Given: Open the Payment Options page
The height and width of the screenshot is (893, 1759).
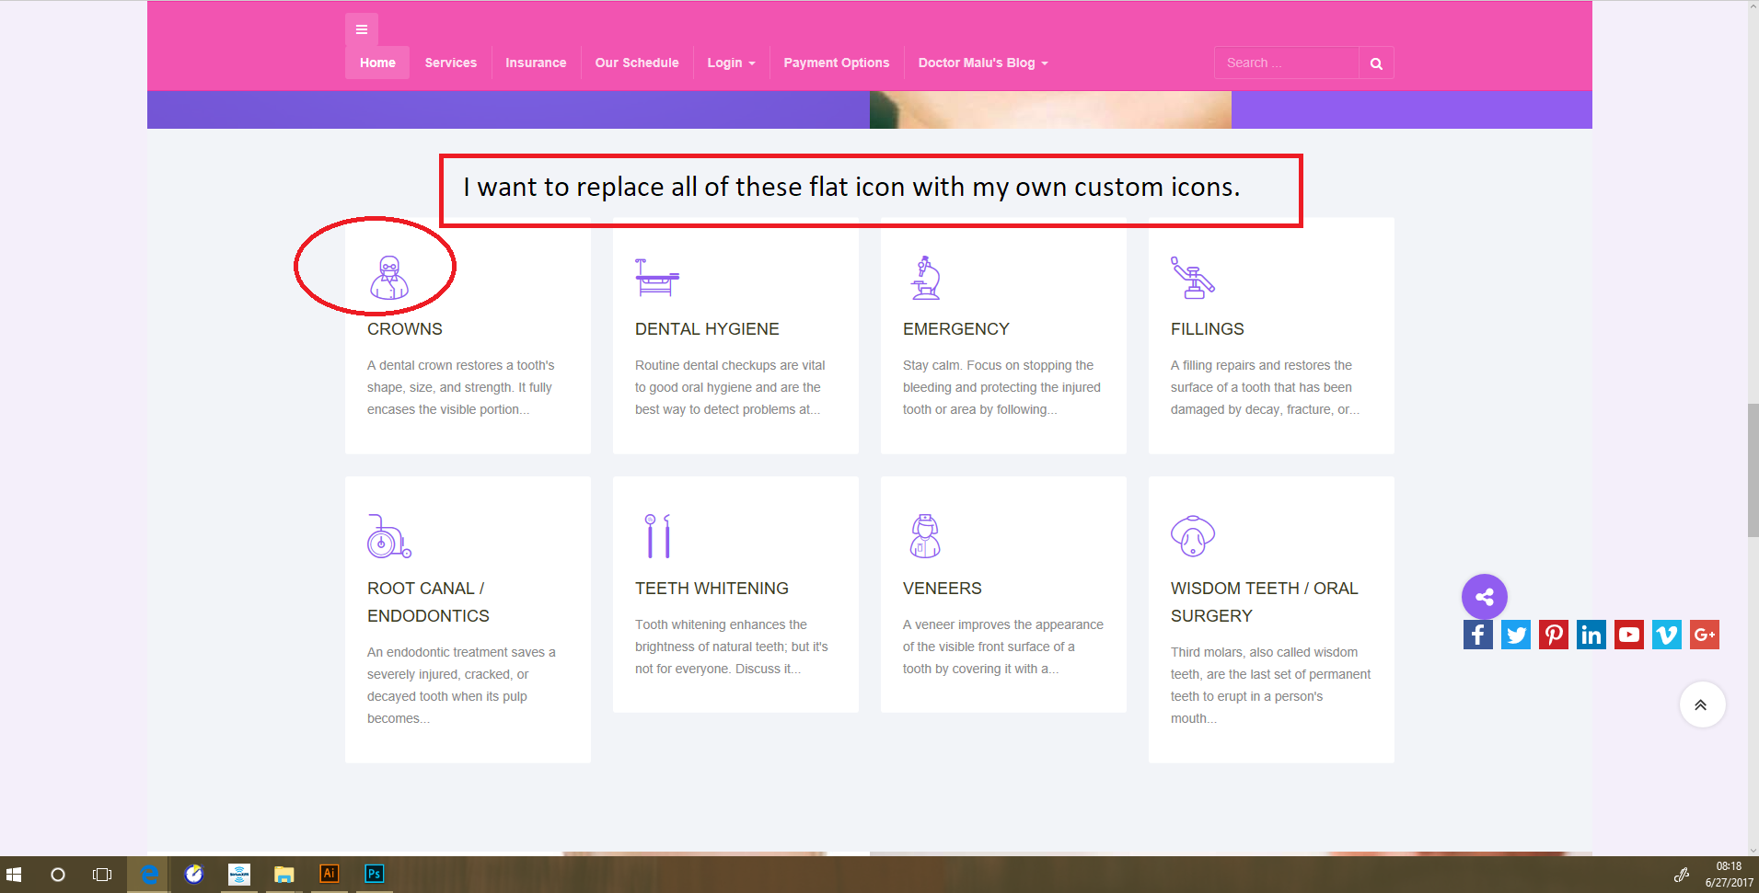Looking at the screenshot, I should [x=836, y=63].
